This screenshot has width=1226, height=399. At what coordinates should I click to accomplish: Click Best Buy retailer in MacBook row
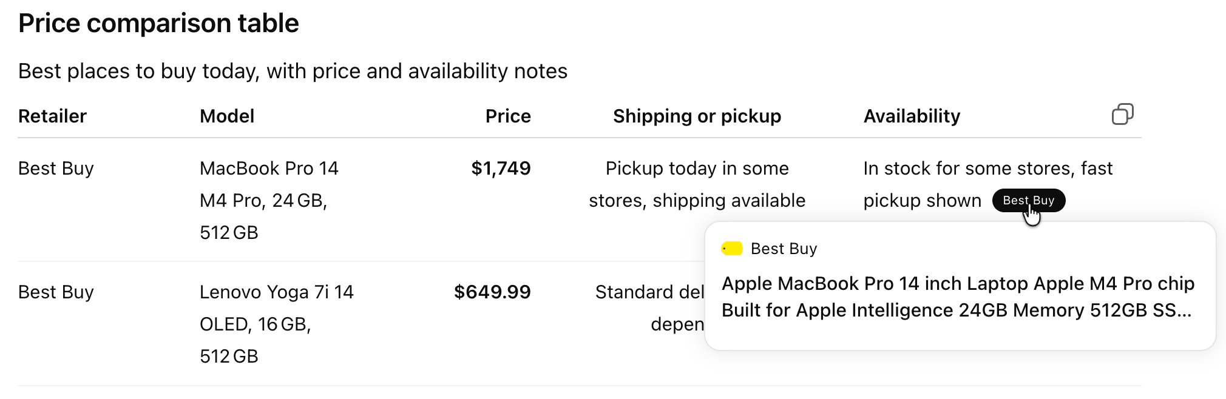tap(56, 168)
